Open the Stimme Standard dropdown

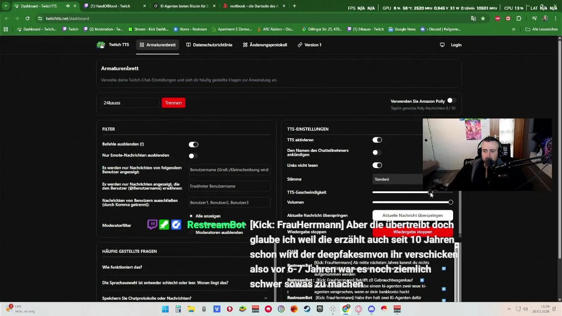[x=398, y=179]
